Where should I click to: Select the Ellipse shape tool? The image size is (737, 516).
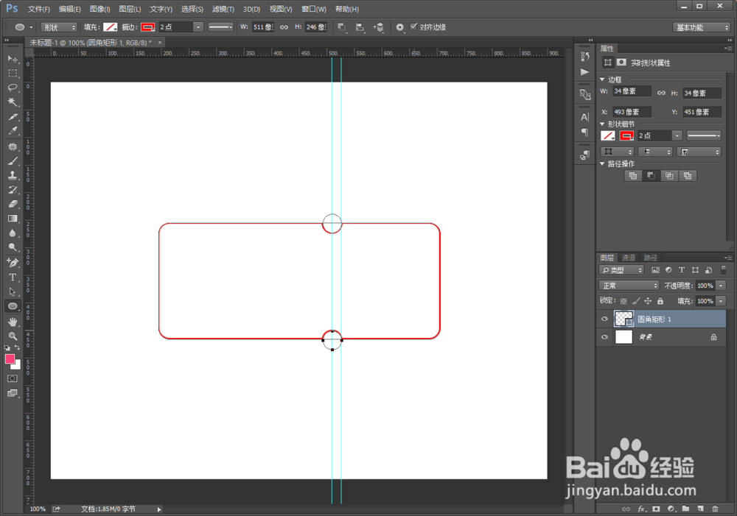(13, 307)
